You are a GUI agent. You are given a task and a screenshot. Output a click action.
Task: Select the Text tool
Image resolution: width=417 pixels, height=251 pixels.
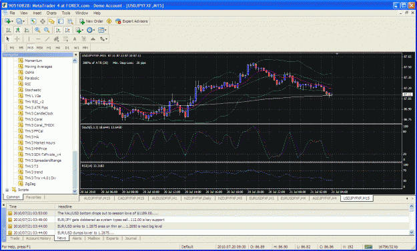pyautogui.click(x=75, y=39)
